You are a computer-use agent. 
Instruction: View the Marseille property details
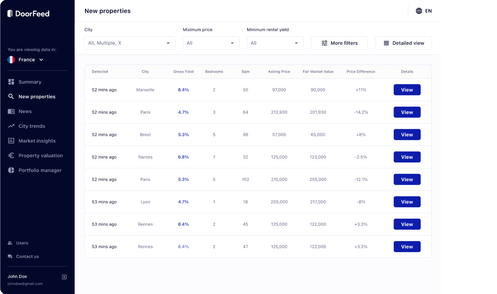click(x=407, y=90)
